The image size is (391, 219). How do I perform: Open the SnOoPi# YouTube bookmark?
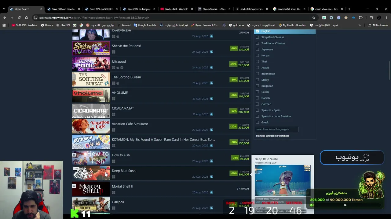(24, 25)
